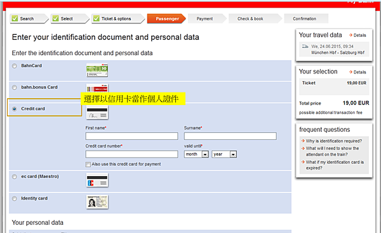Click the Payment step tab

(x=207, y=18)
